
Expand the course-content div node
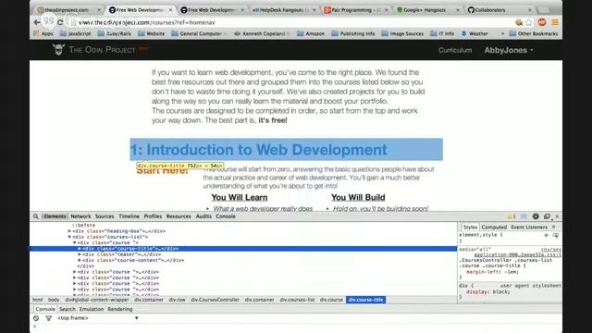pyautogui.click(x=80, y=261)
